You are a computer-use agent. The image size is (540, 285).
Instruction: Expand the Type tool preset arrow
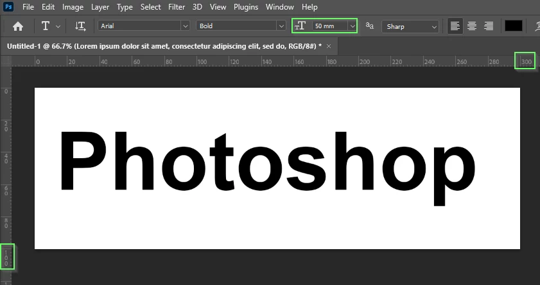(x=58, y=26)
